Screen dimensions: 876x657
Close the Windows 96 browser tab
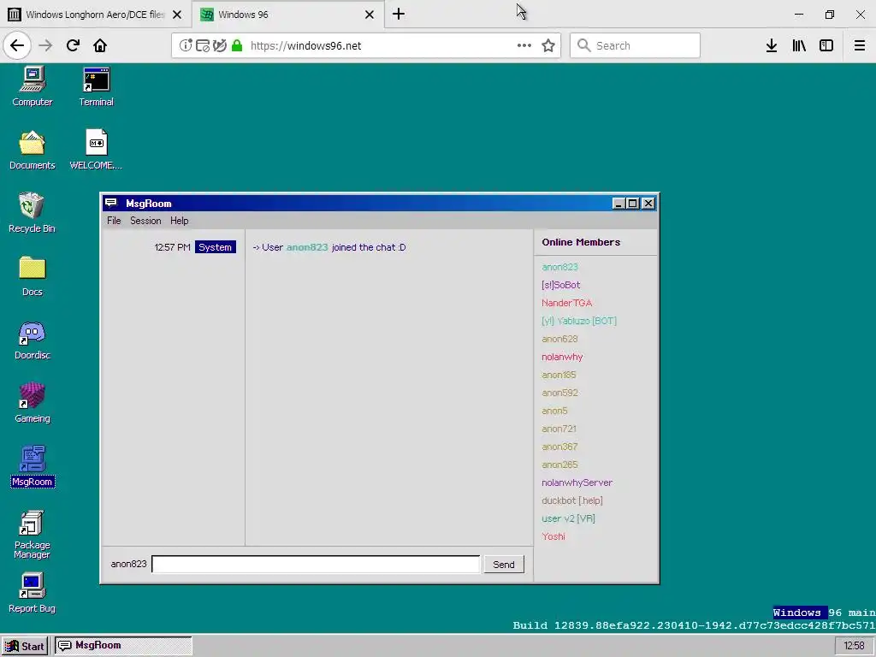[x=370, y=15]
